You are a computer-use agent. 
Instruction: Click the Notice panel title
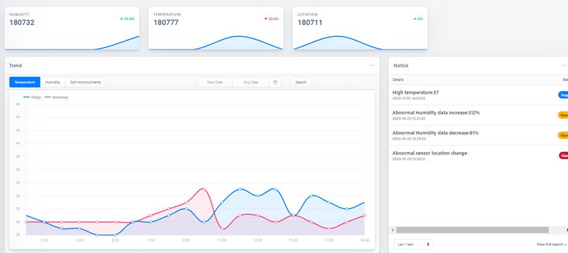pyautogui.click(x=401, y=66)
